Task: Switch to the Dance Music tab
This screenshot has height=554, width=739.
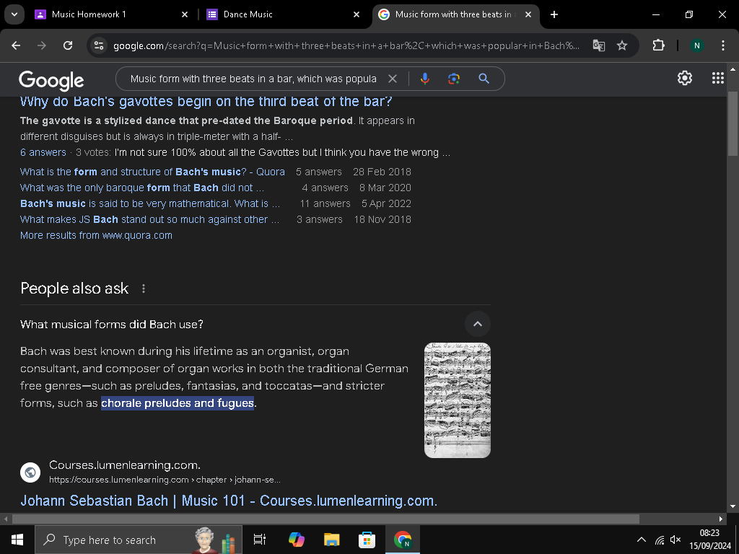Action: [248, 14]
